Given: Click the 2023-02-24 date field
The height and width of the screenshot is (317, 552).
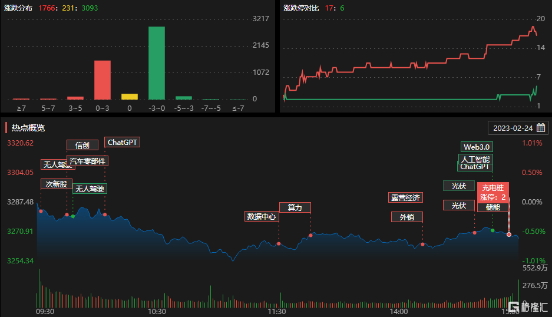Looking at the screenshot, I should 513,128.
